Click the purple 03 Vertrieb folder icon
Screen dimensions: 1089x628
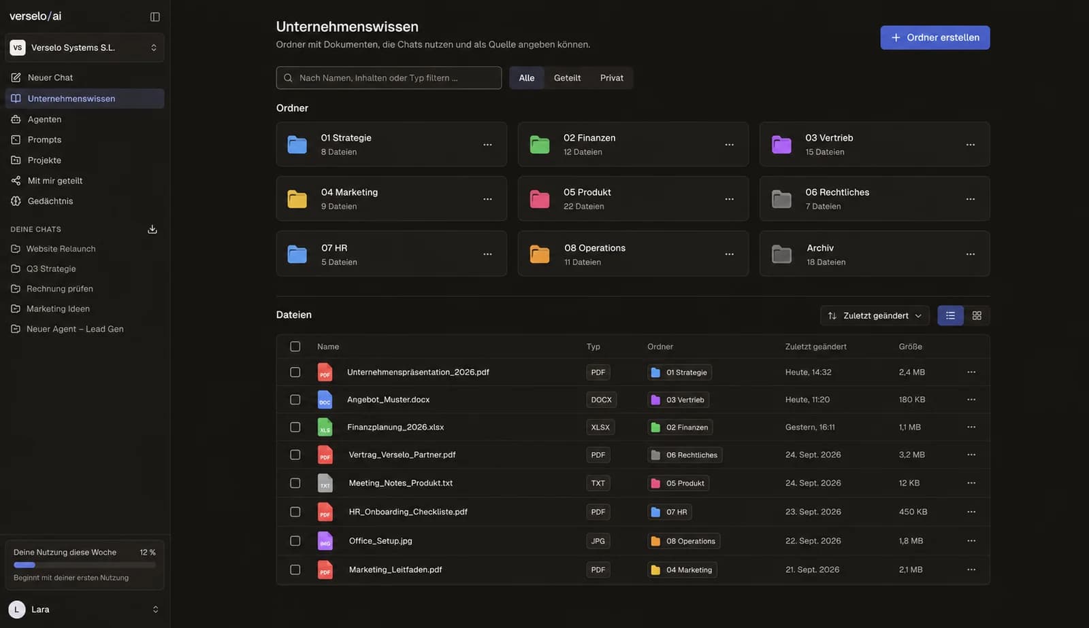pyautogui.click(x=781, y=145)
